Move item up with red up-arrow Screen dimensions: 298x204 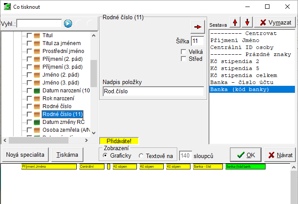pos(236,23)
